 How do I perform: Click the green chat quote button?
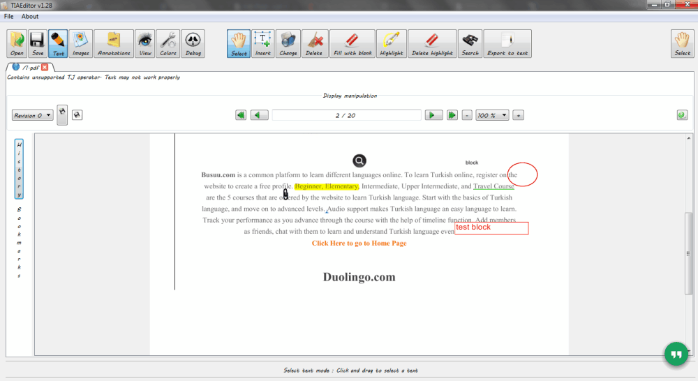pyautogui.click(x=676, y=354)
